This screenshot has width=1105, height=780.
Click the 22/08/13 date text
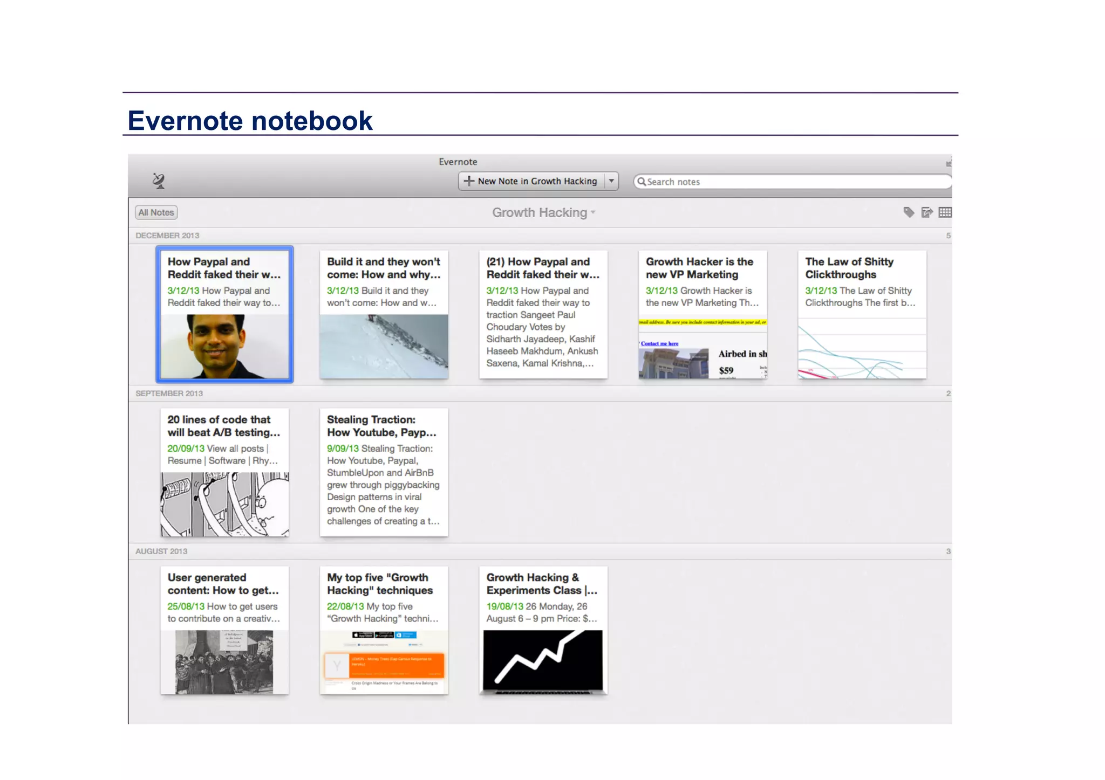(345, 606)
